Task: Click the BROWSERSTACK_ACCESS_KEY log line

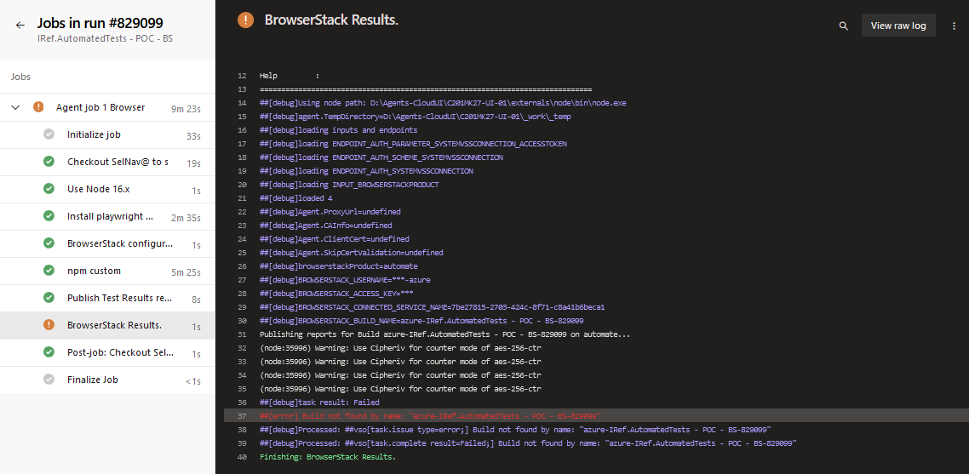Action: click(x=336, y=294)
